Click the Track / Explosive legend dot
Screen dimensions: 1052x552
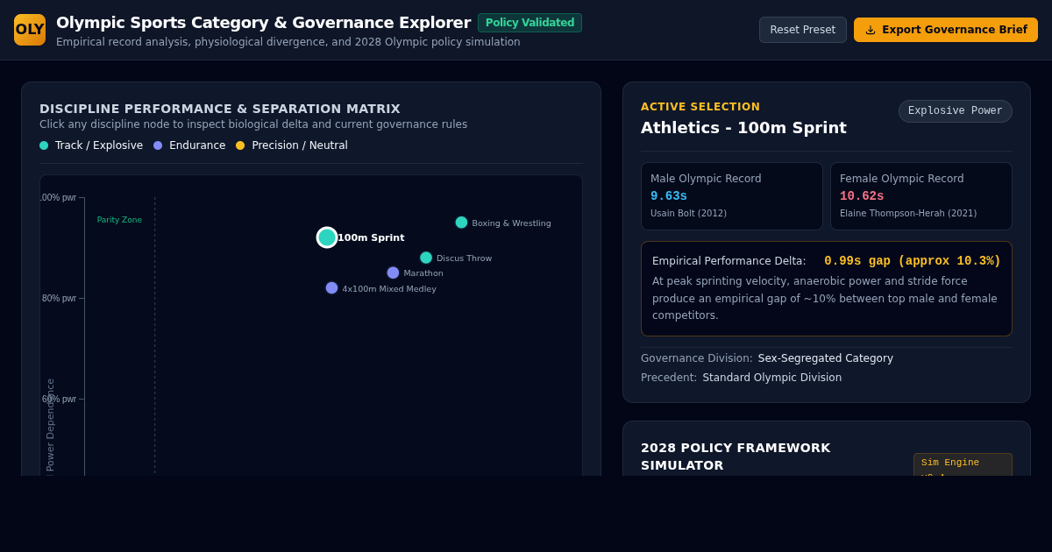(44, 145)
